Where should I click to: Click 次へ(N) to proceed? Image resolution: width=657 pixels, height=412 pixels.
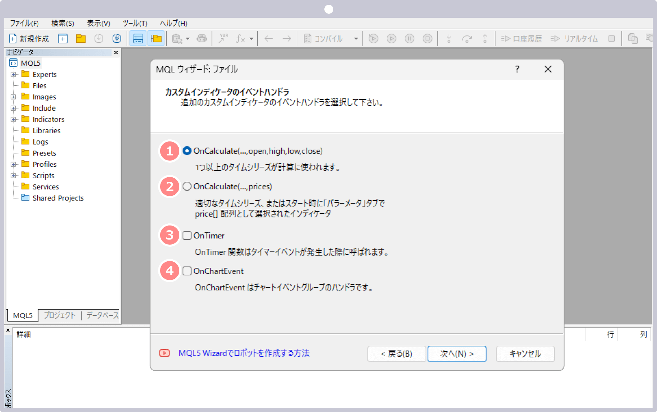(456, 353)
